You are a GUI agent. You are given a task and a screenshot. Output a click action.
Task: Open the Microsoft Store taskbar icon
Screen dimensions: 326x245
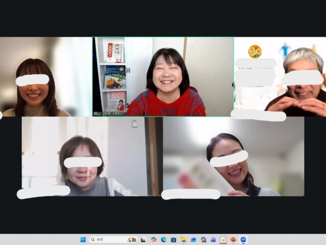tap(174, 239)
